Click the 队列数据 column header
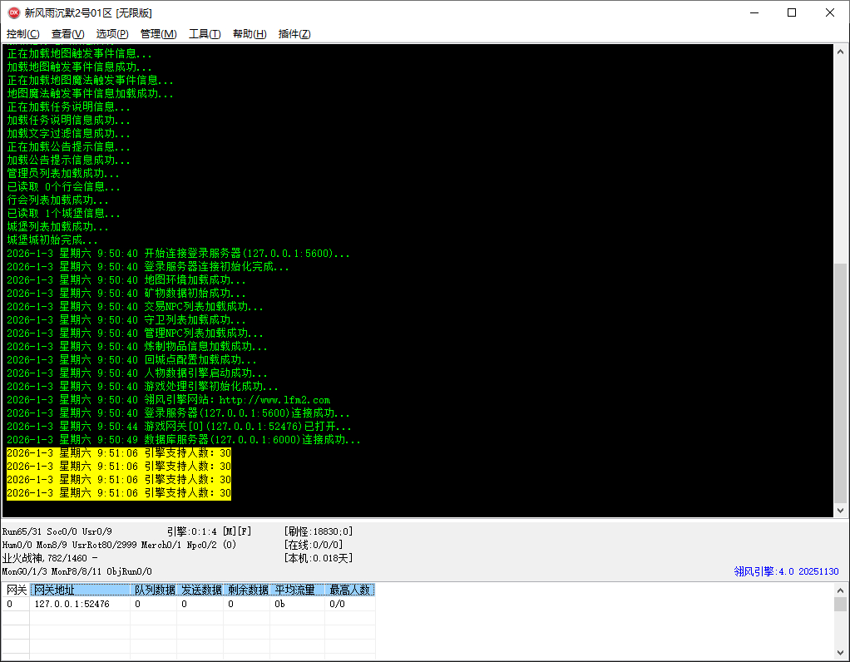 point(155,590)
